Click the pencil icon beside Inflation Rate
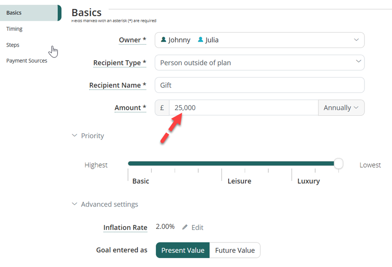Image resolution: width=392 pixels, height=267 pixels. (185, 227)
